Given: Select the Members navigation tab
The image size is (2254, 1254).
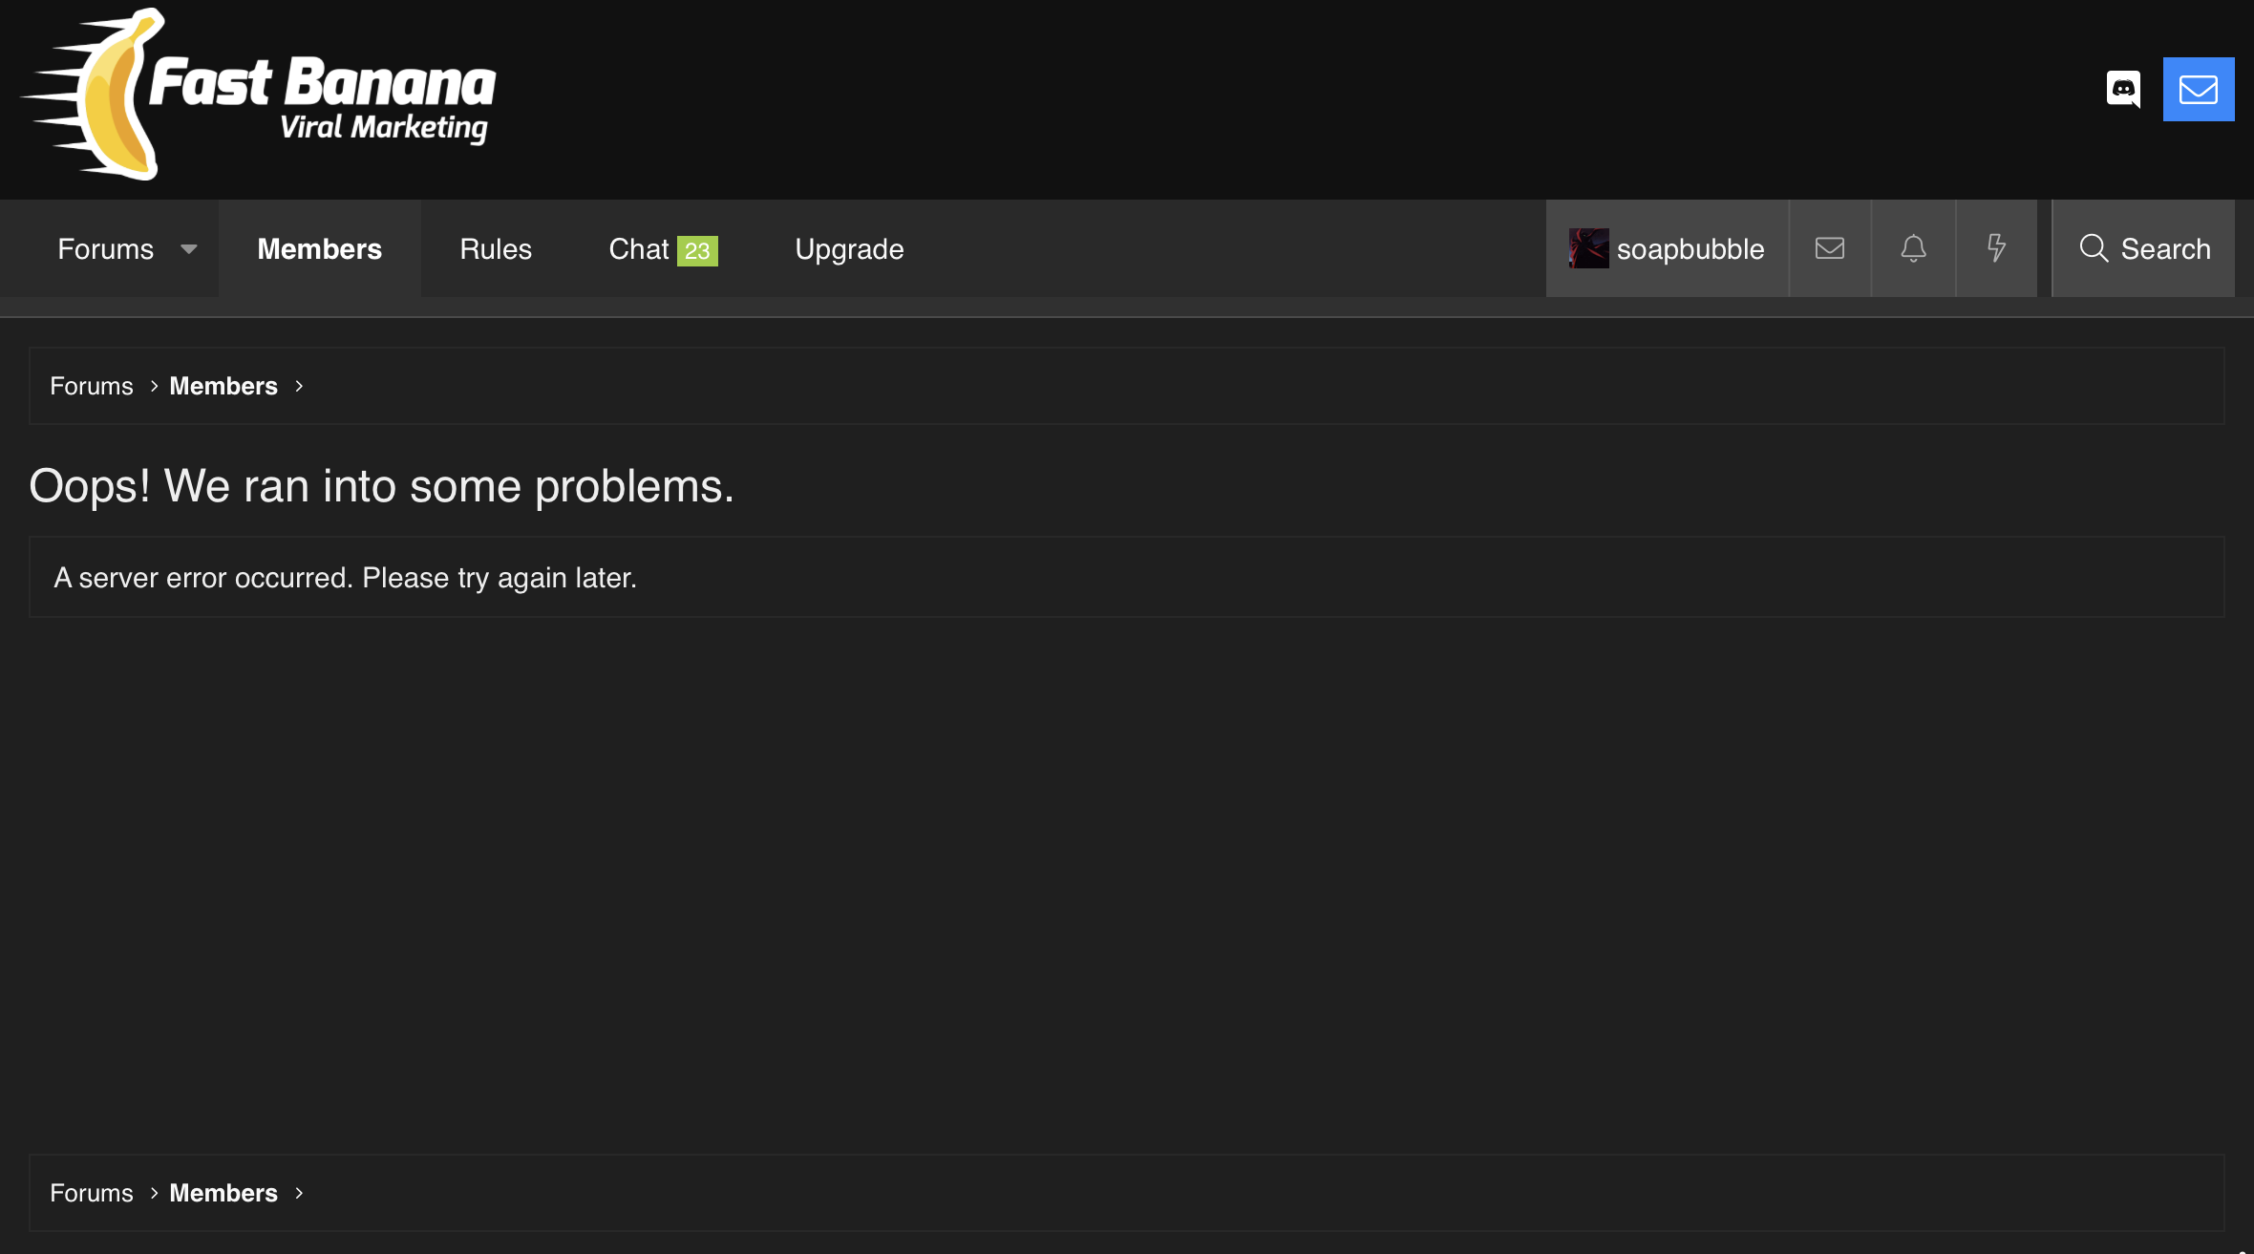Looking at the screenshot, I should [x=319, y=249].
